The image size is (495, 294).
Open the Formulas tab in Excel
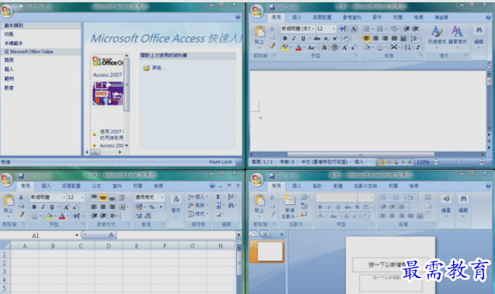point(96,186)
